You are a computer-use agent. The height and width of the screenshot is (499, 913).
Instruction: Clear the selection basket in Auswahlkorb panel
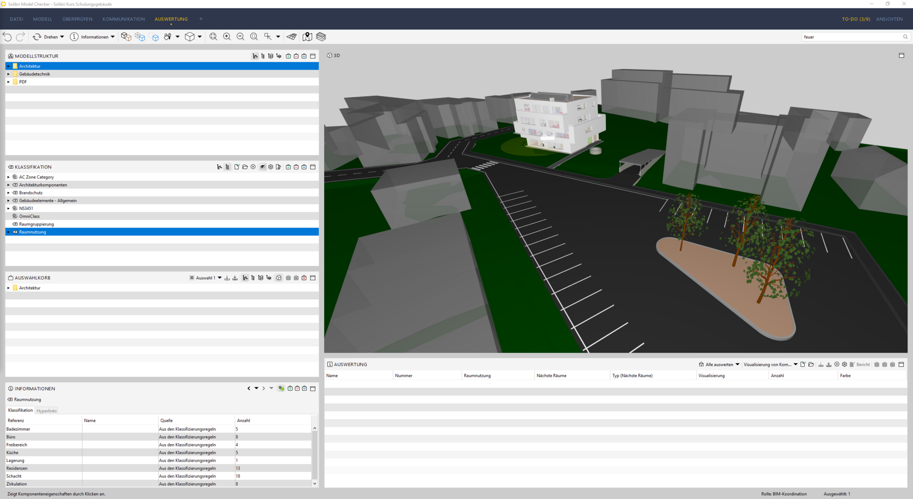(304, 278)
